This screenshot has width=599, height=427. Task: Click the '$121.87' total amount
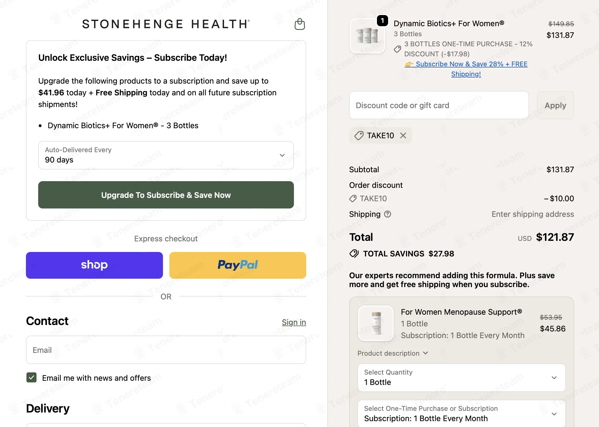tap(555, 237)
